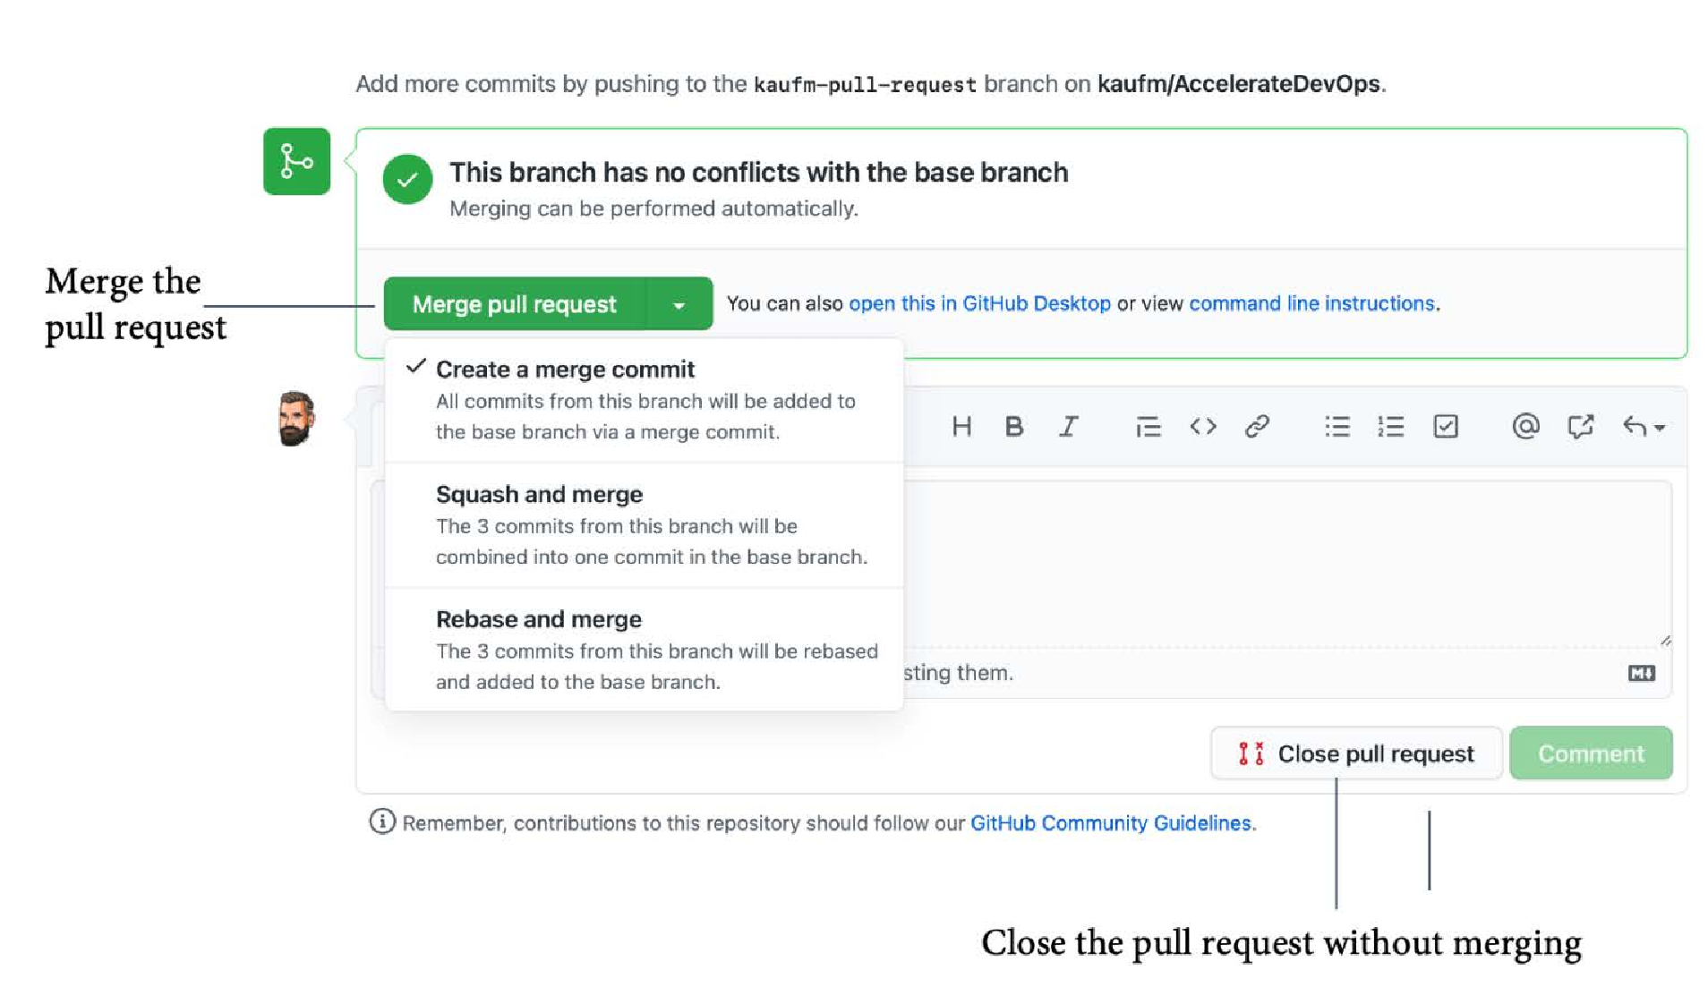Click Merge pull request button
Image resolution: width=1708 pixels, height=987 pixels.
click(515, 304)
